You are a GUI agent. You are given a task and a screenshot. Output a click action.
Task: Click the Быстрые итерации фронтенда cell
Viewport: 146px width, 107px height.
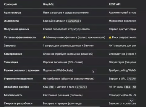62,103
